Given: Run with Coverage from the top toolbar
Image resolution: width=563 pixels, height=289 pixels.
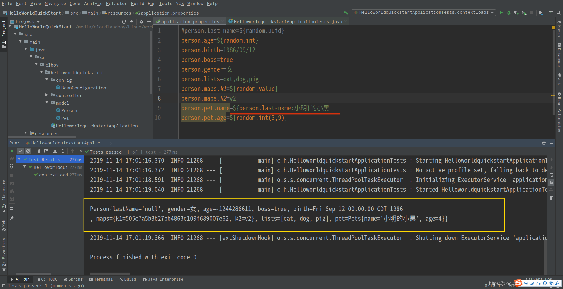Looking at the screenshot, I should 516,13.
